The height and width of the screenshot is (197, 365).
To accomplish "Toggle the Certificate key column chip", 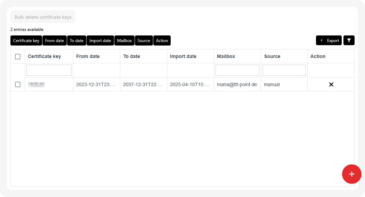I will [26, 41].
